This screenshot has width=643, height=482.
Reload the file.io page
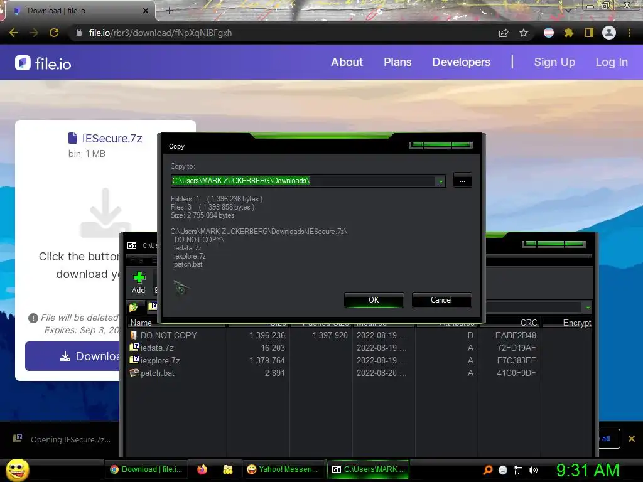(54, 33)
